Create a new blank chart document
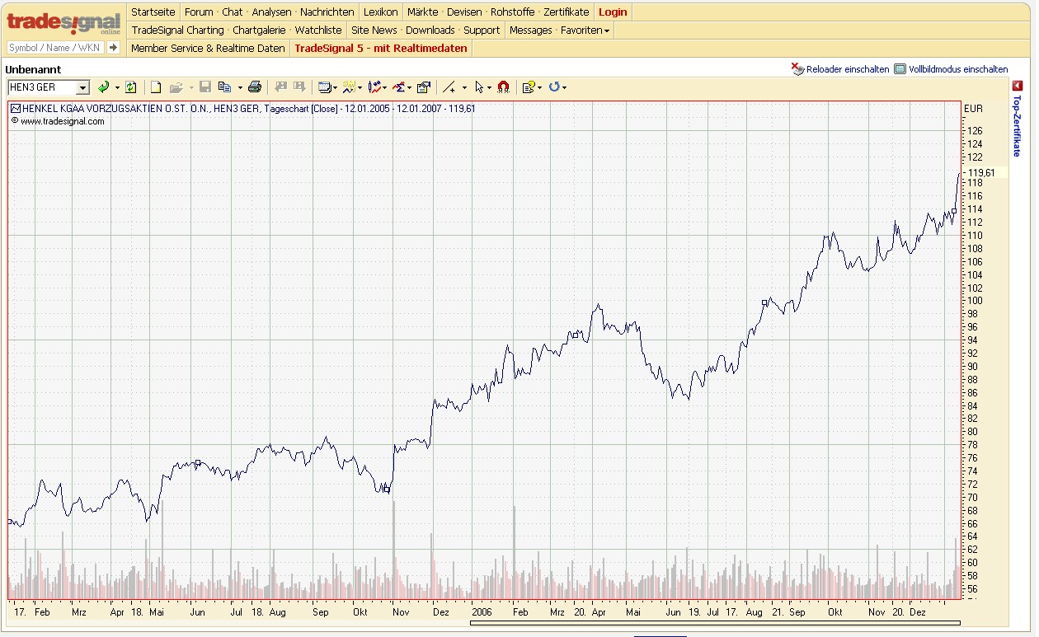Screen dimensions: 1039x637 [x=156, y=87]
